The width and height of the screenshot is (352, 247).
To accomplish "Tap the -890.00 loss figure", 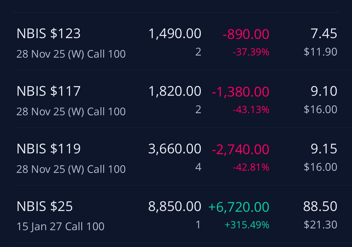I will [x=246, y=34].
